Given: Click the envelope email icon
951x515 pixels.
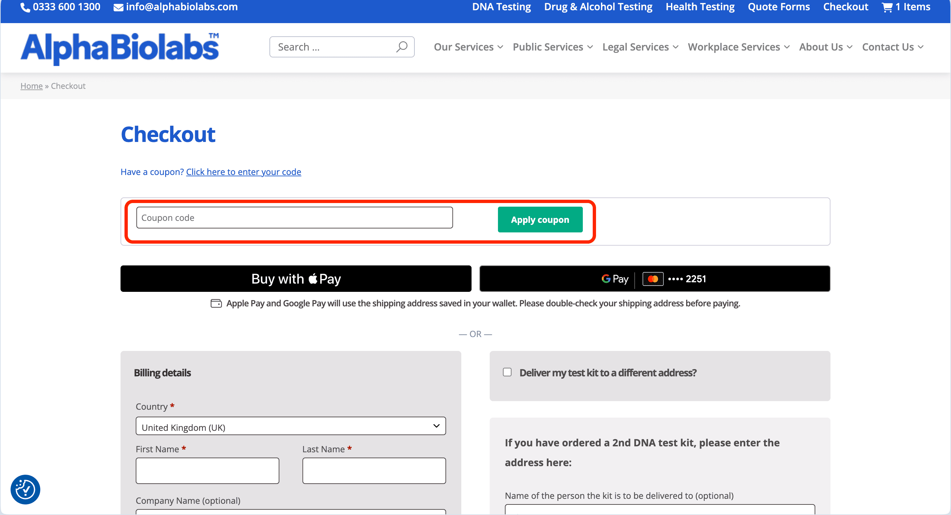Looking at the screenshot, I should [x=118, y=7].
